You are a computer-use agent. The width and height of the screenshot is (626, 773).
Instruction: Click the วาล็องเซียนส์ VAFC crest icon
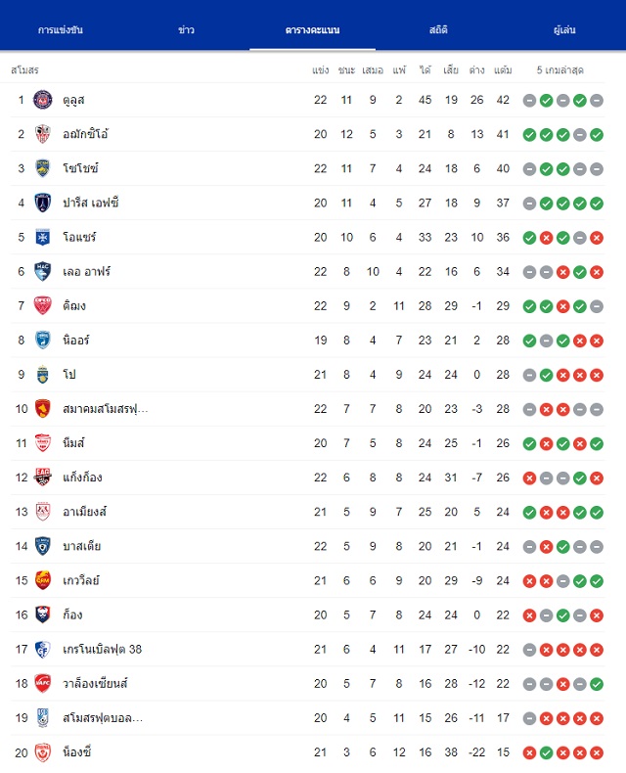tap(43, 683)
